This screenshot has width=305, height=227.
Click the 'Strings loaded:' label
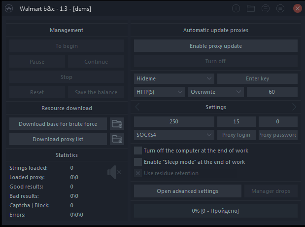29,168
